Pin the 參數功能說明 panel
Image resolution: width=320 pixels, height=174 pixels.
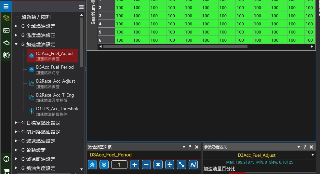(305, 147)
